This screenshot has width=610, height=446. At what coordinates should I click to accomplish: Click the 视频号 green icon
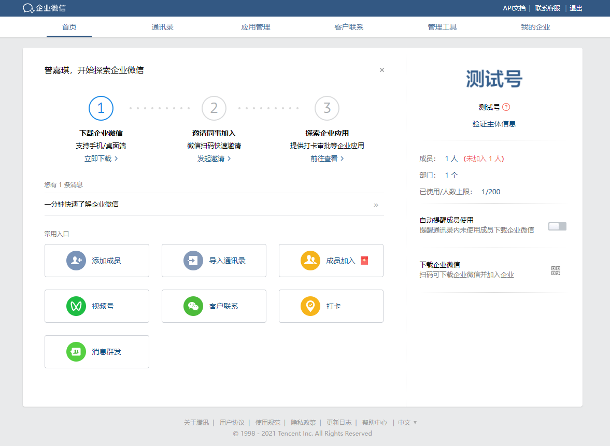pyautogui.click(x=76, y=306)
